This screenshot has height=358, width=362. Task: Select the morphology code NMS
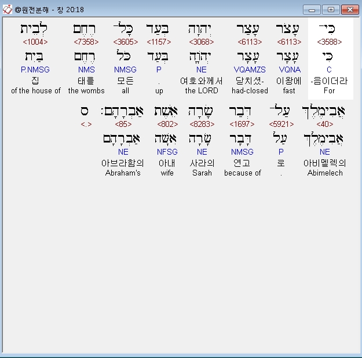86,70
